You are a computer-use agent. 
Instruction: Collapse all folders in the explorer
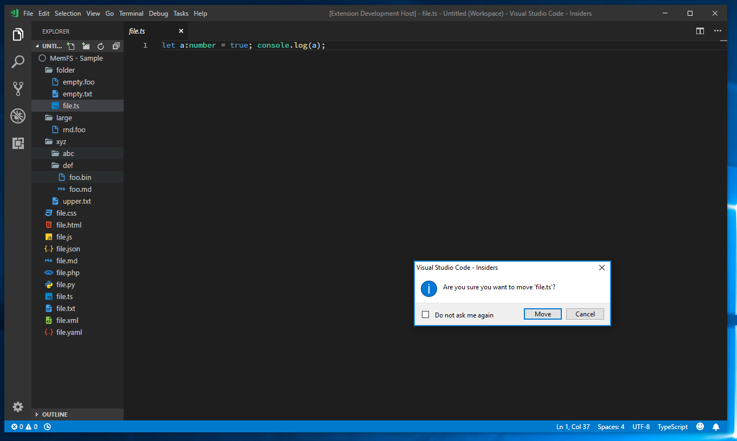pos(116,46)
